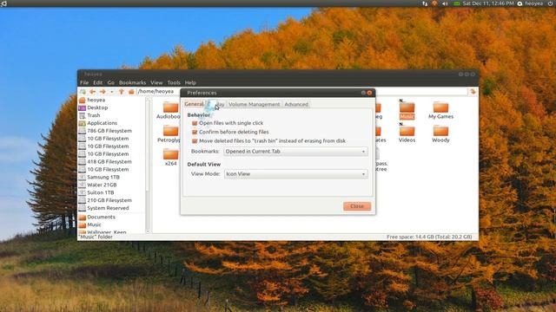Click the power icon in top panel
This screenshot has width=556, height=312.
(x=550, y=3)
